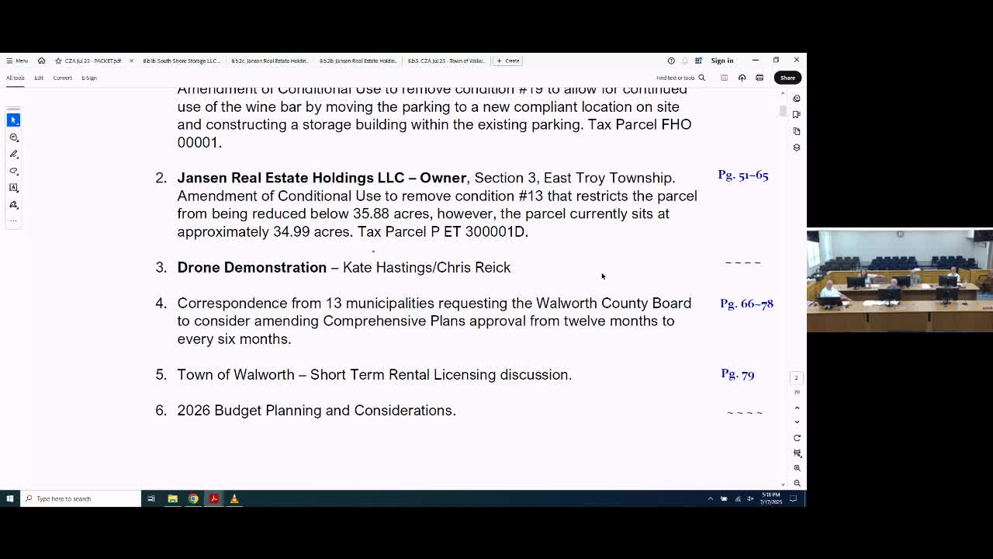Open the Edit tab
The image size is (993, 559).
tap(39, 78)
